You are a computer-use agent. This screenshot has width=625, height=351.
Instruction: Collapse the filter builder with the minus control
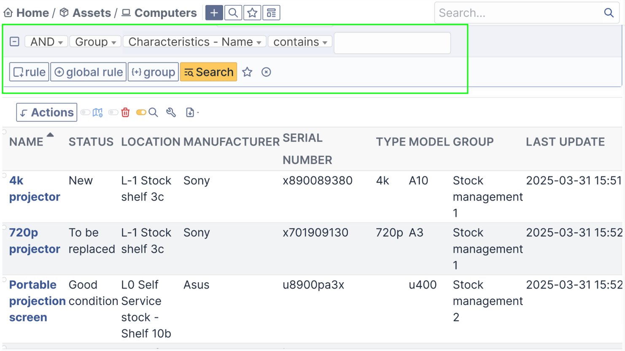click(14, 41)
